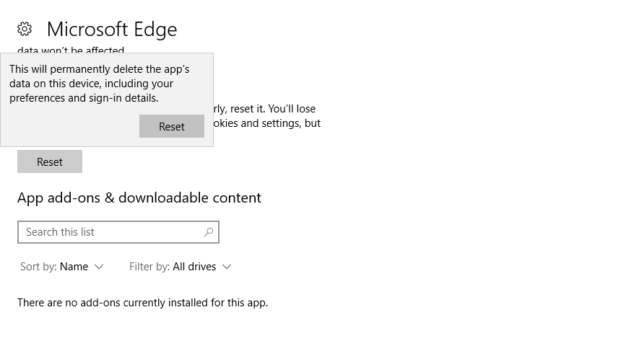Click the "Sort by:" label

pyautogui.click(x=38, y=267)
